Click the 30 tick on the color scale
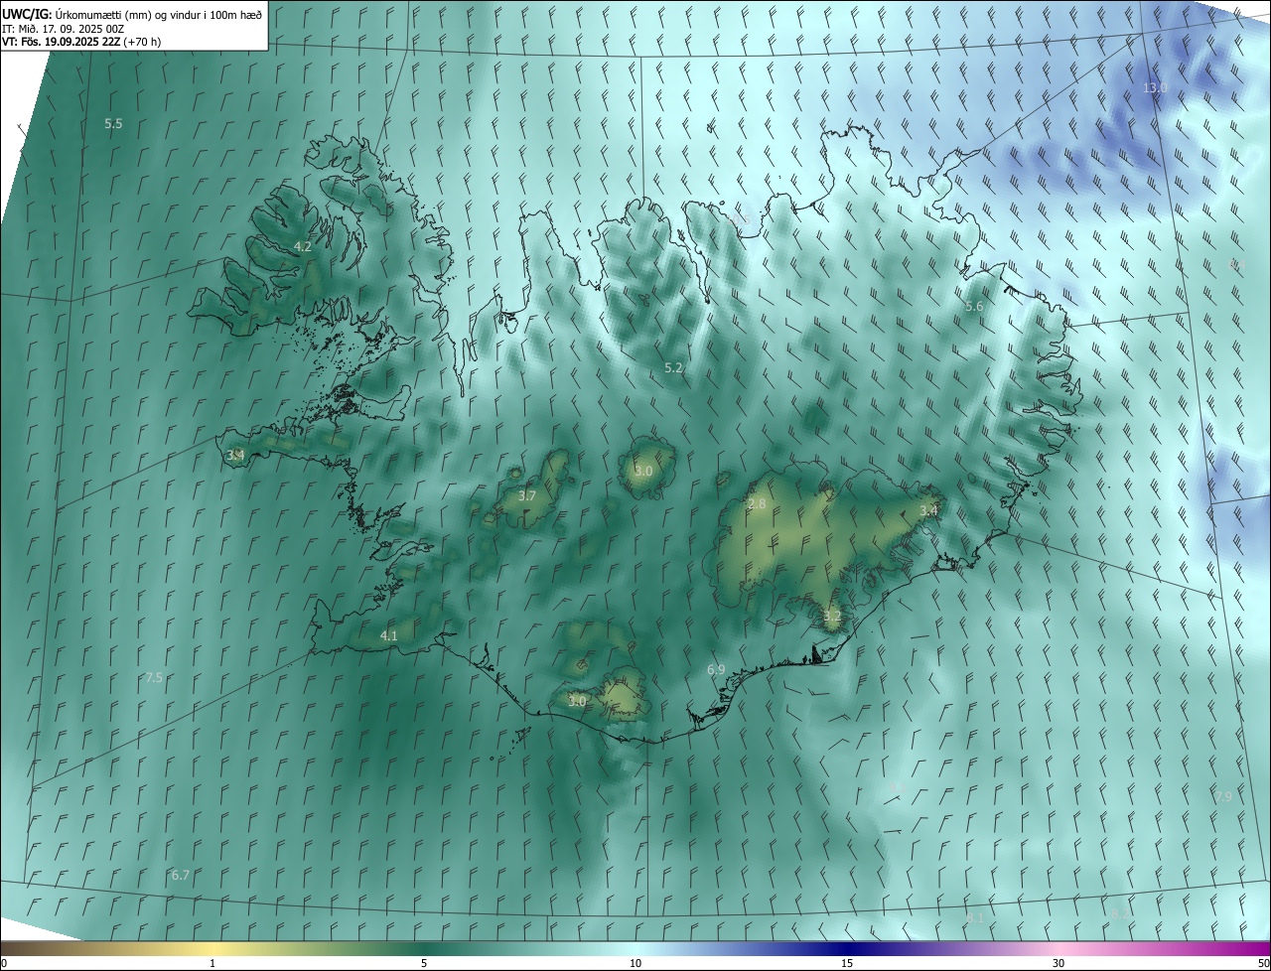 (x=1059, y=963)
